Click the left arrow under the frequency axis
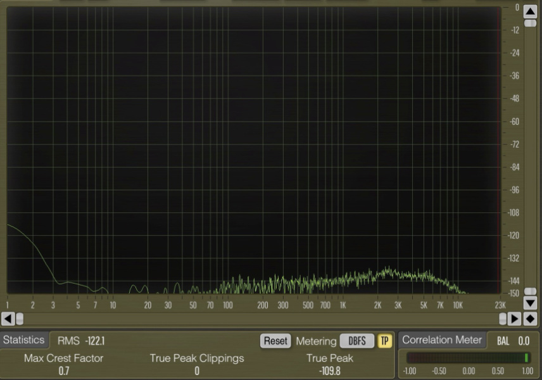This screenshot has height=380, width=542. (8, 319)
